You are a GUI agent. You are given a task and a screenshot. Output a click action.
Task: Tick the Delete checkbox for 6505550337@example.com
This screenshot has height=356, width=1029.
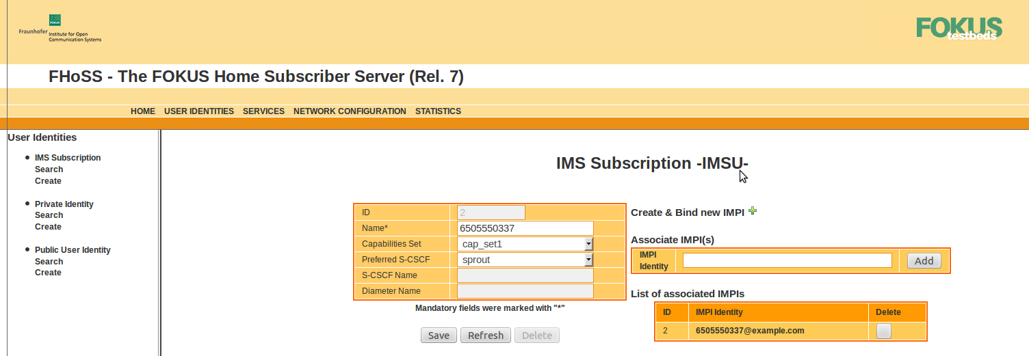(x=884, y=331)
